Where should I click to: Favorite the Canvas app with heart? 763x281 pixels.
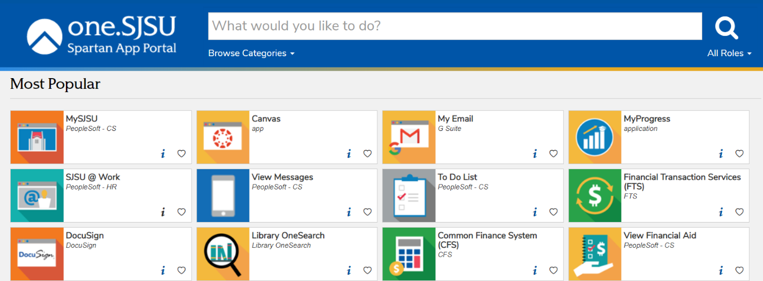pos(367,153)
